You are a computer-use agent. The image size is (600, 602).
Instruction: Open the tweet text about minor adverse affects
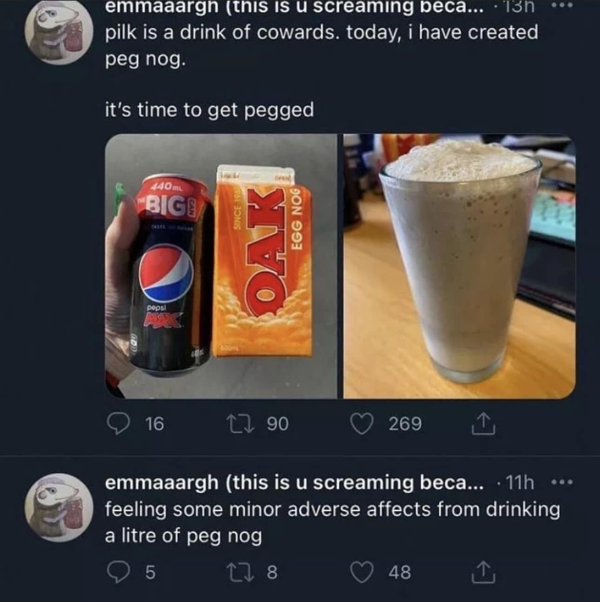coord(332,523)
